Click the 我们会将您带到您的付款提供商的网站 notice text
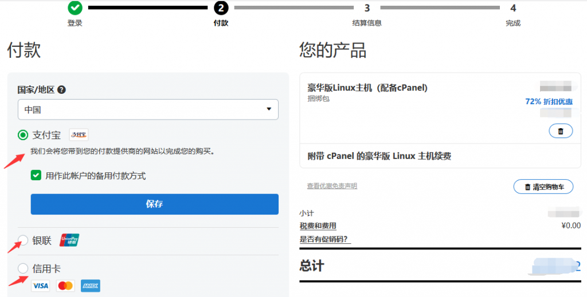This screenshot has width=587, height=297. (123, 152)
